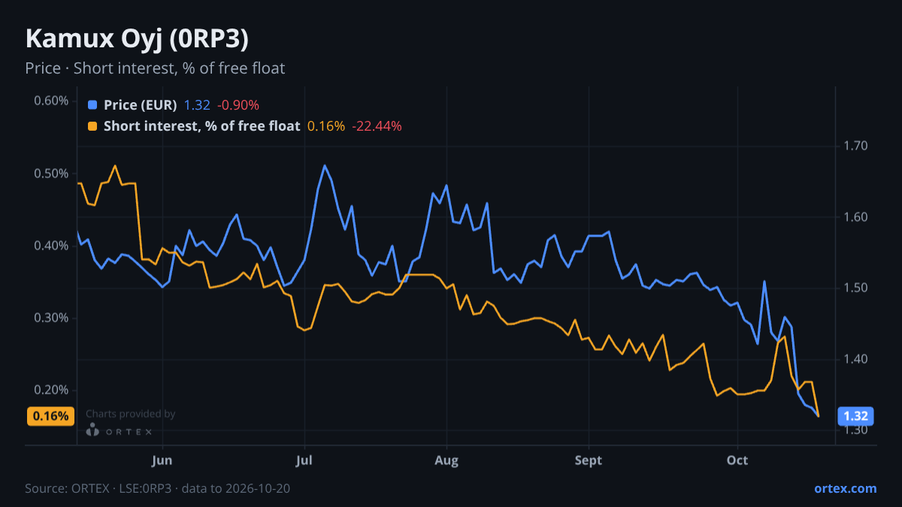Click the blue 1.32 value in the legend

(197, 105)
